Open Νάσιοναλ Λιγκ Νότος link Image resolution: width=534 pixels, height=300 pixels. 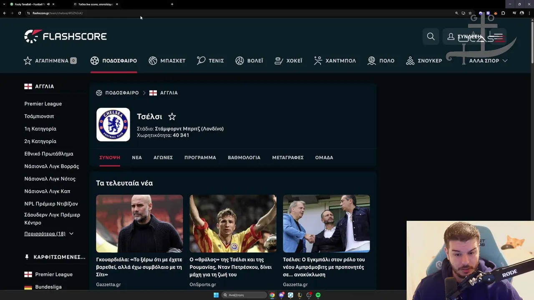pyautogui.click(x=50, y=179)
